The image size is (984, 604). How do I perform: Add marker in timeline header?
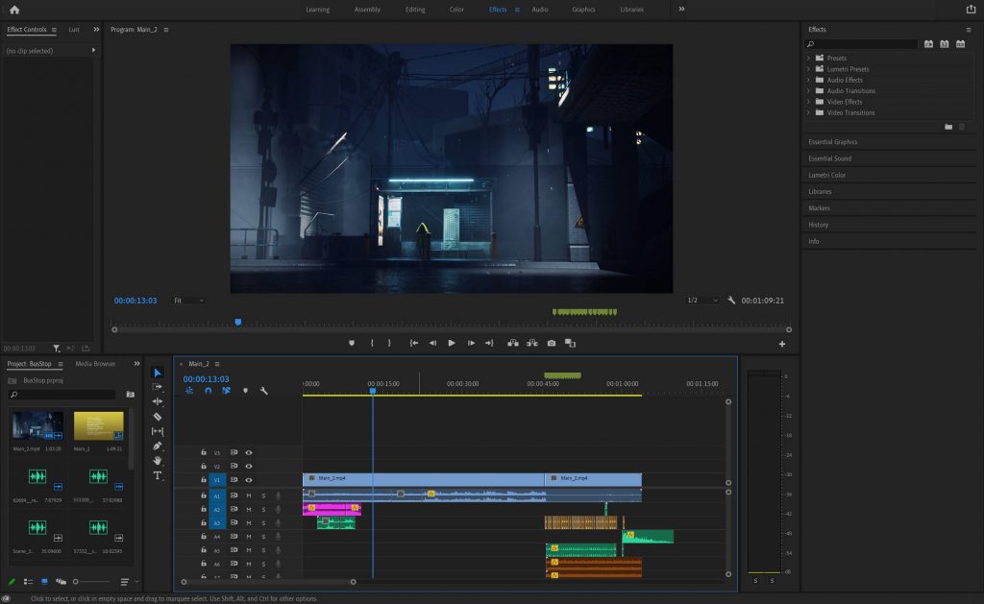(245, 391)
